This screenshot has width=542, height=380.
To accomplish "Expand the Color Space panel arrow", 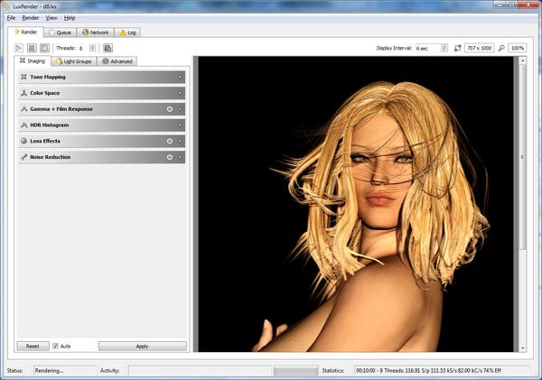I will 180,93.
